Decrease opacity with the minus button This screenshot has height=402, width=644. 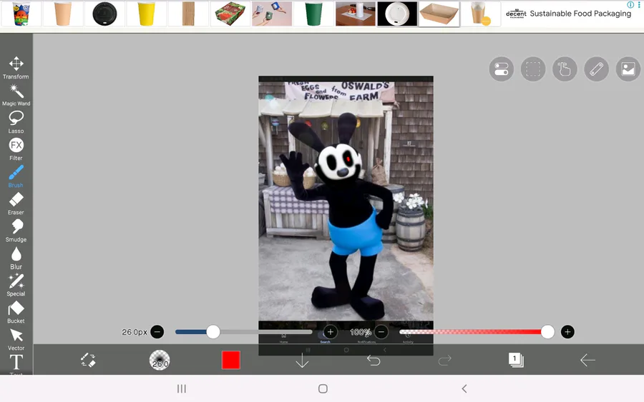pyautogui.click(x=381, y=332)
